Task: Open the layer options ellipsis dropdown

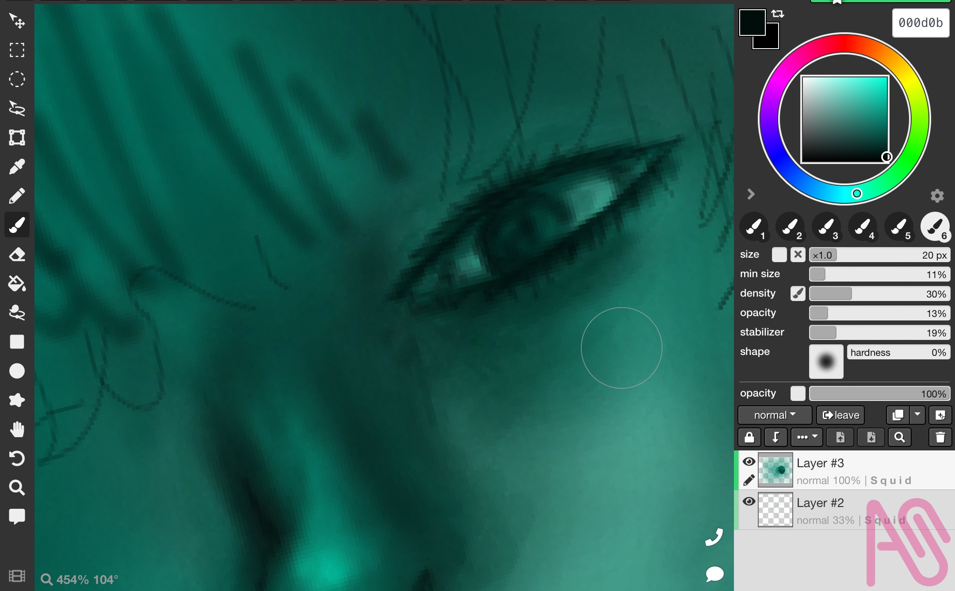Action: [806, 437]
